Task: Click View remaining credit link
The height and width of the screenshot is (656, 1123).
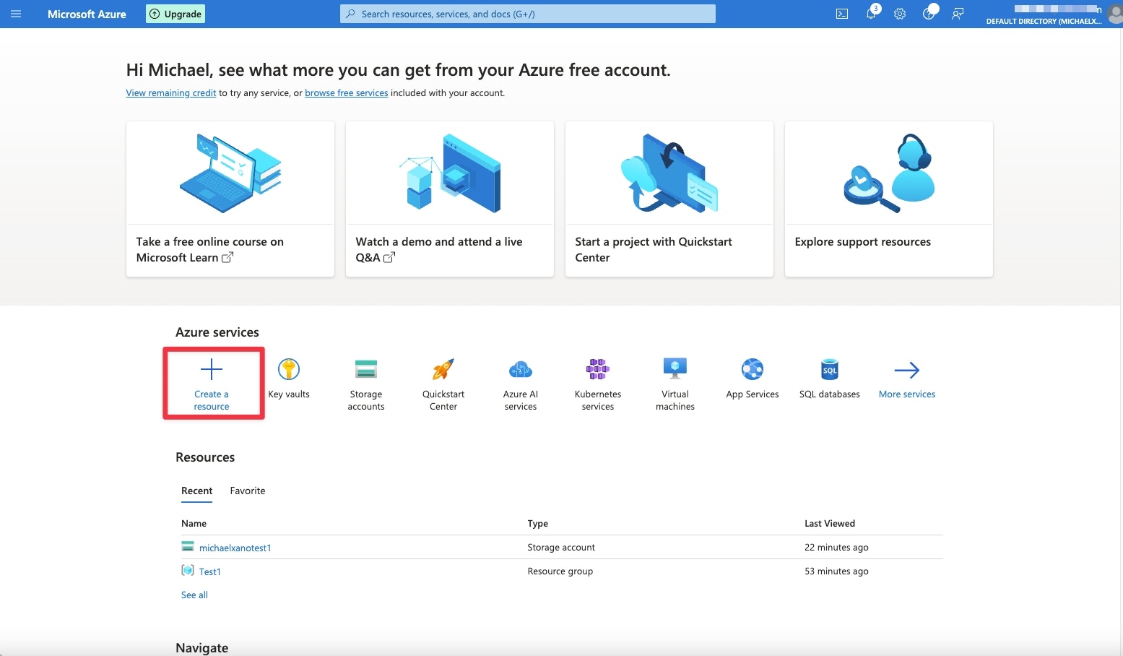Action: (x=171, y=93)
